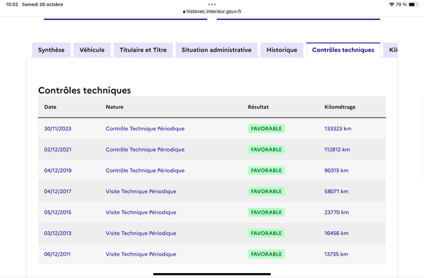Open the Titulaire et Titre tab
Screen dimensions: 424x278
143,50
